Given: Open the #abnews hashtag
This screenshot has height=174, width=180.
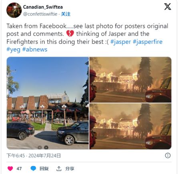Looking at the screenshot, I should 35,49.
